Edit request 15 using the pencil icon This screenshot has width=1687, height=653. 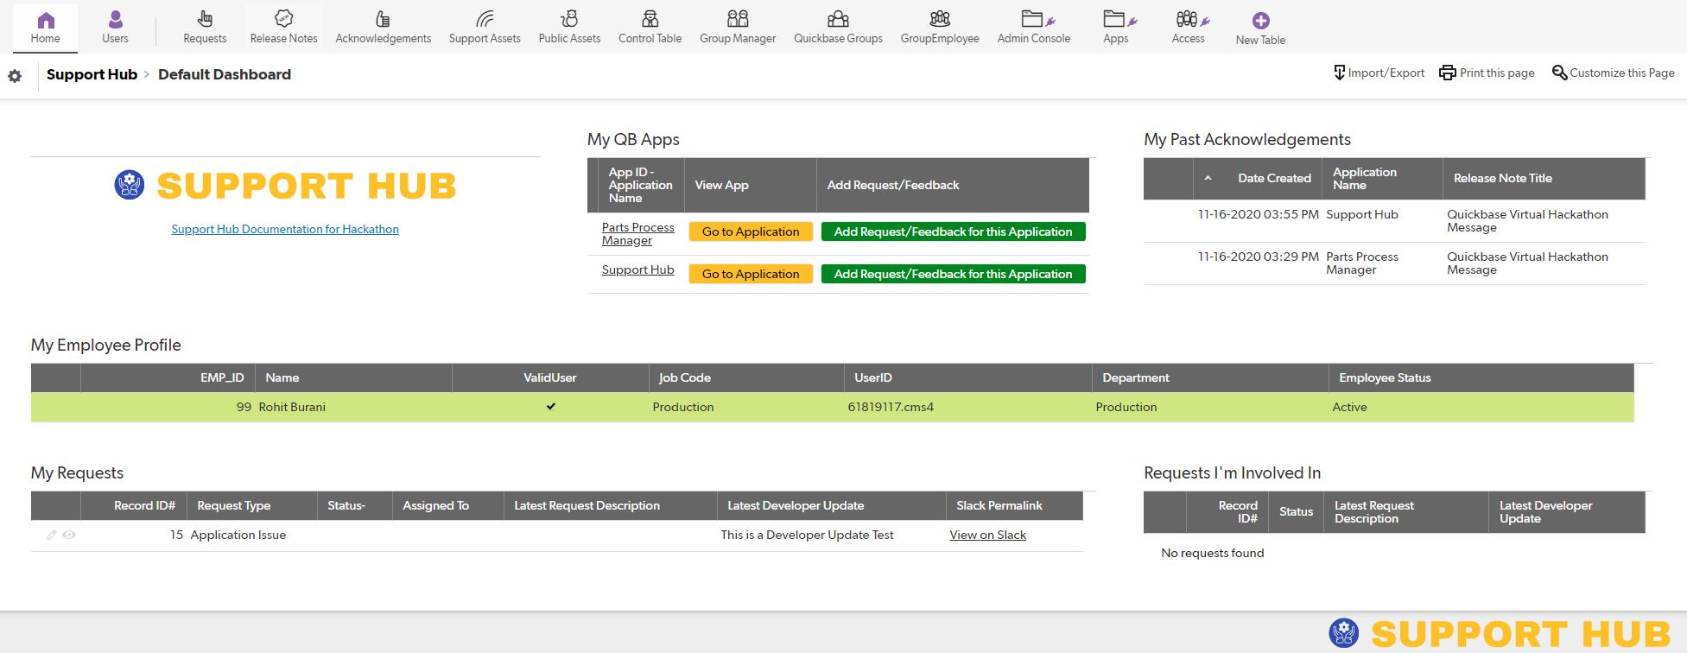pos(52,535)
